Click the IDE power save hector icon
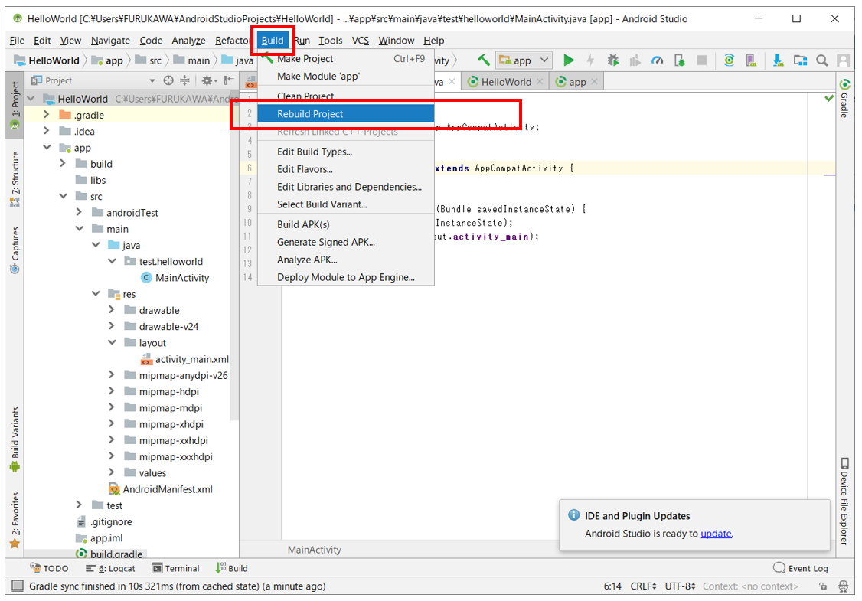The height and width of the screenshot is (601, 862). pyautogui.click(x=844, y=586)
